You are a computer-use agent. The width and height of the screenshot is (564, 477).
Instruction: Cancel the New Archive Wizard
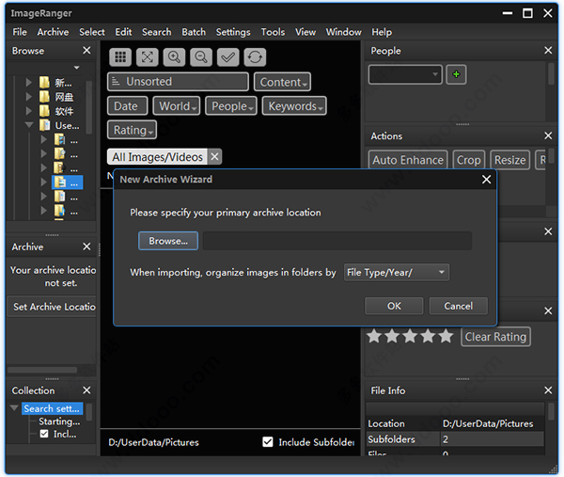pos(459,306)
